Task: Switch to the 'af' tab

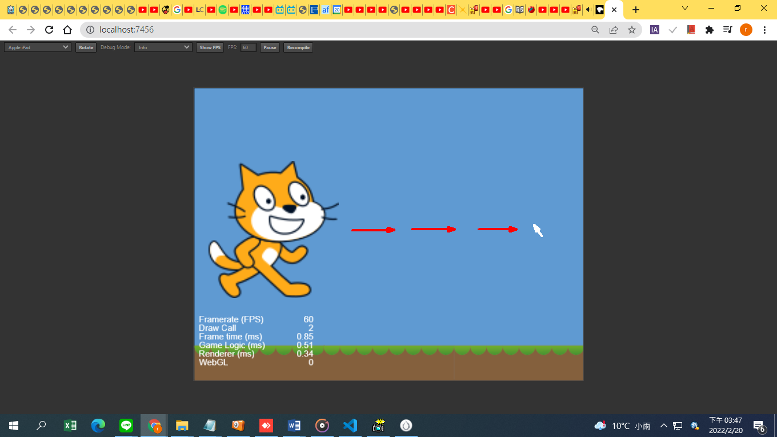Action: point(325,10)
